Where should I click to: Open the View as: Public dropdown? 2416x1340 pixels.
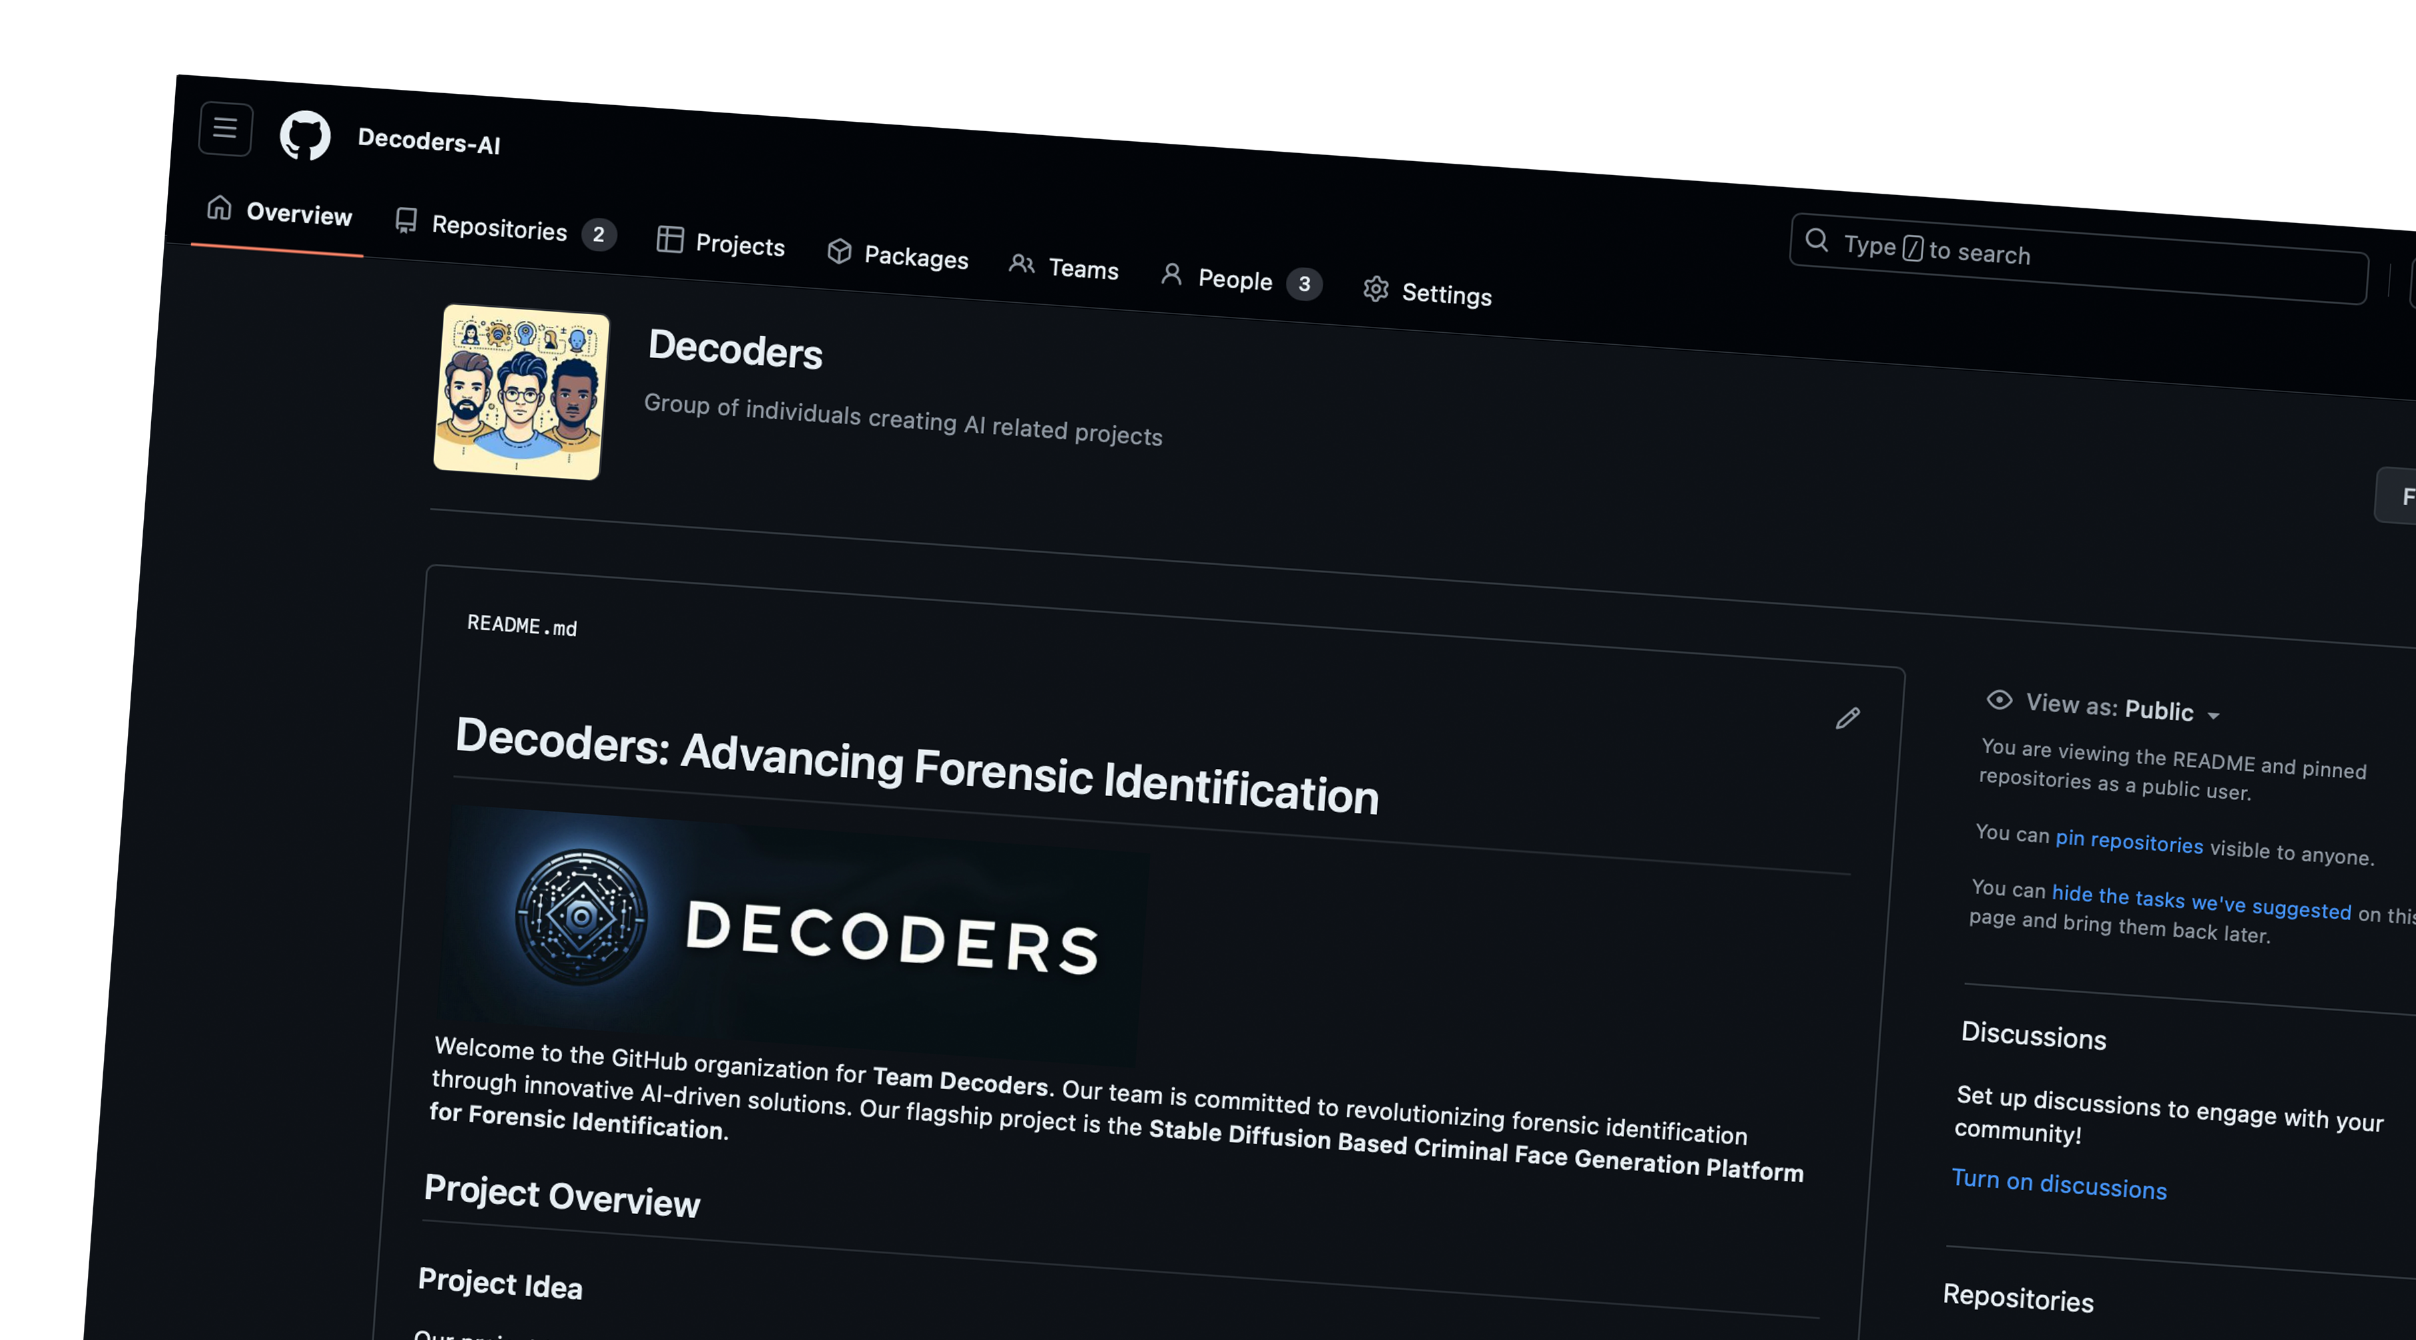coord(2124,708)
